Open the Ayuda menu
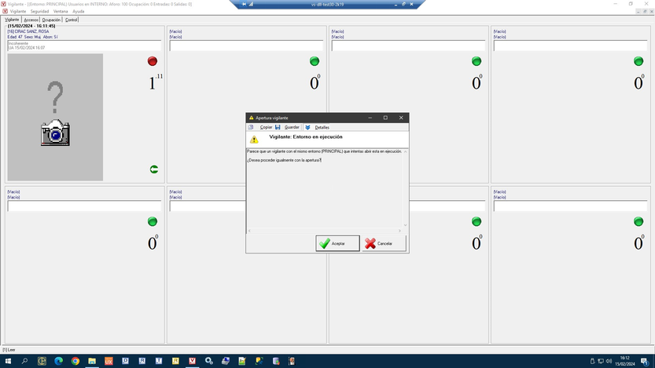 point(79,11)
